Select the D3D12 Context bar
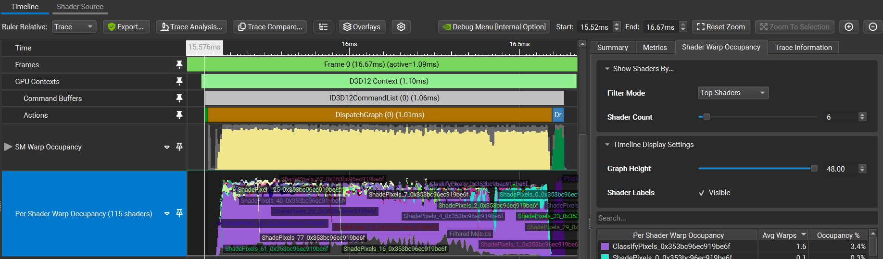Image resolution: width=883 pixels, height=259 pixels. tap(389, 81)
